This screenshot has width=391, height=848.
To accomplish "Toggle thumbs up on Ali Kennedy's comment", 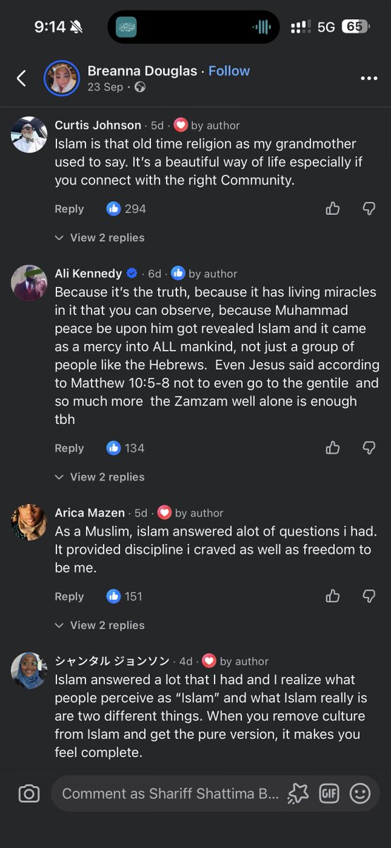I will click(x=332, y=448).
